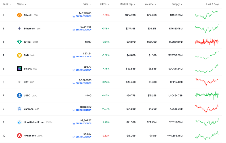Screen dimensions: 226x143
Task: Sort table by Name column
Action: pyautogui.click(x=22, y=4)
